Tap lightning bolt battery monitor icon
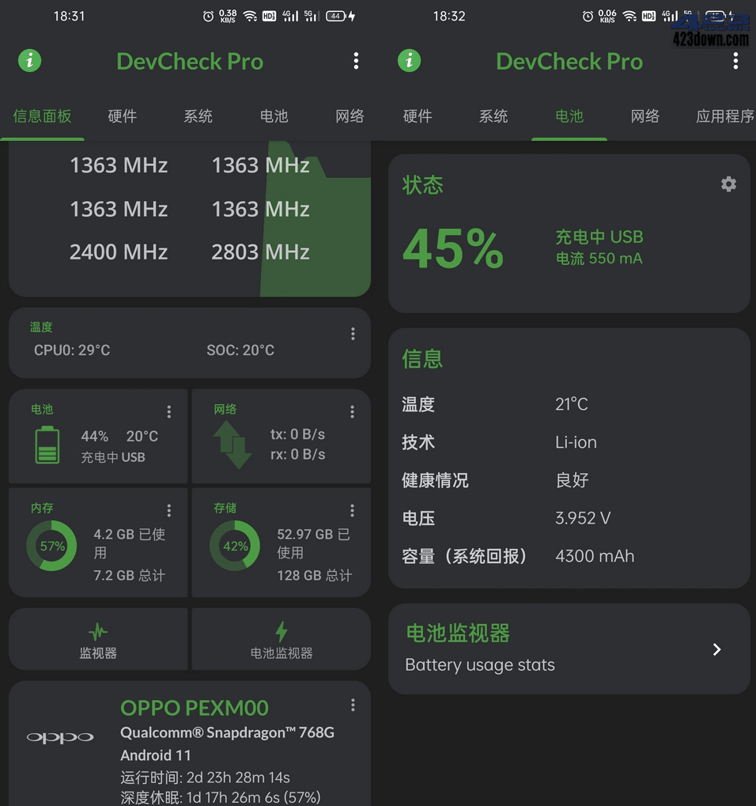Image resolution: width=756 pixels, height=806 pixels. 281,631
